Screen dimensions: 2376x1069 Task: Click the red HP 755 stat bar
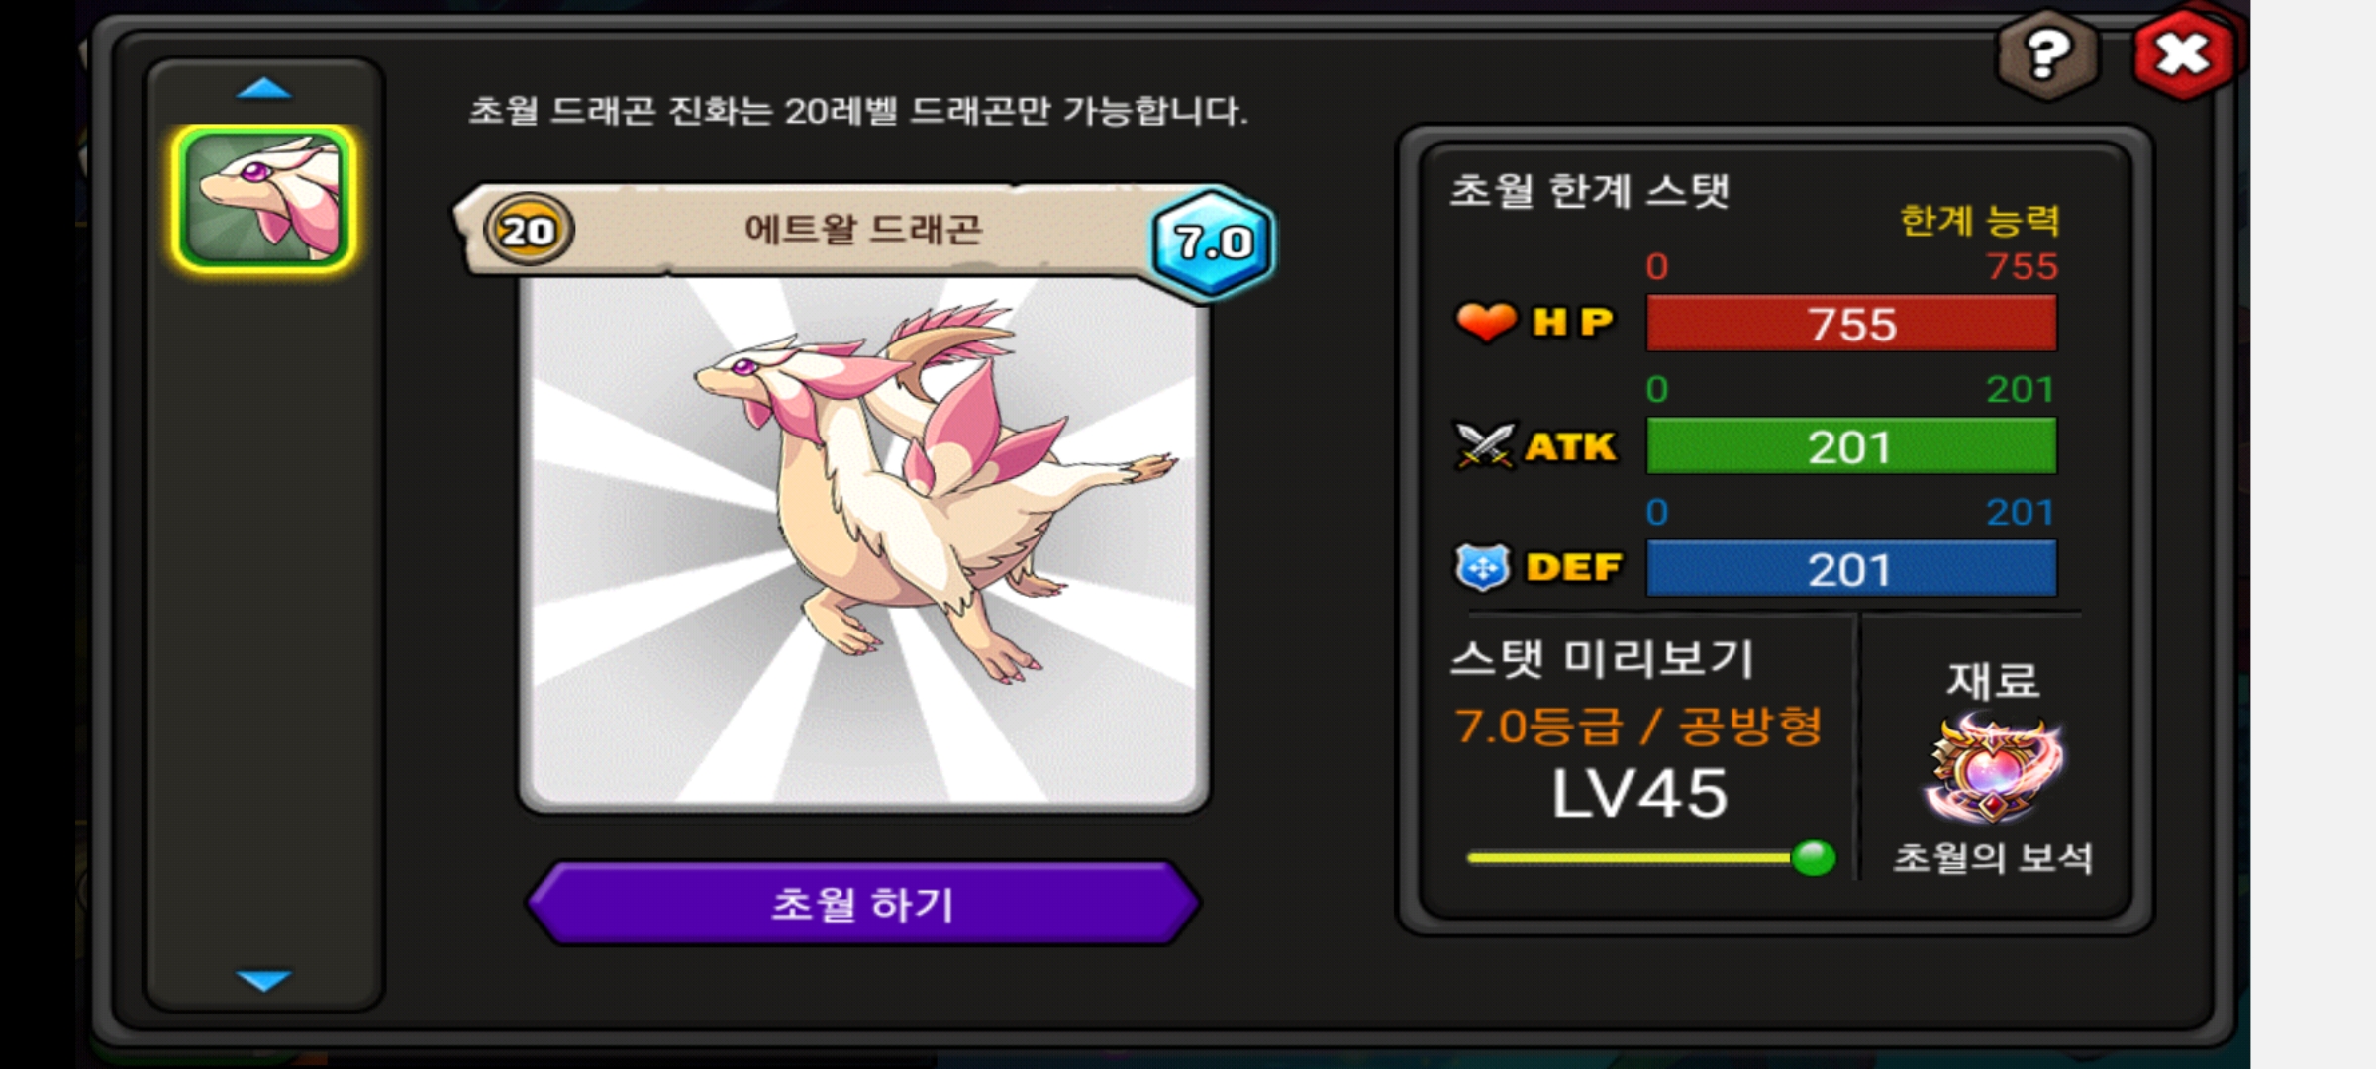[1851, 324]
